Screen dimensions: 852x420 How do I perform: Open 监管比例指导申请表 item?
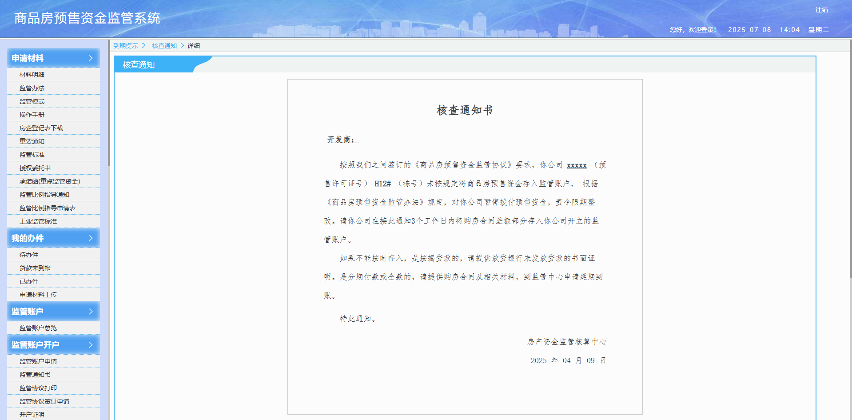pos(48,208)
